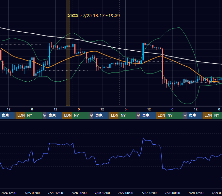The image size is (222, 196).
Task: Click the 7/26 12:00 date label
Action: coord(102,193)
